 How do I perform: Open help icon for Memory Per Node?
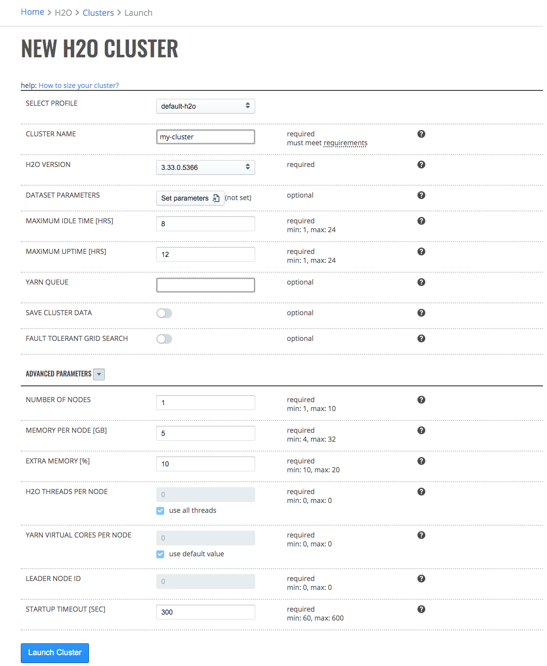tap(421, 430)
